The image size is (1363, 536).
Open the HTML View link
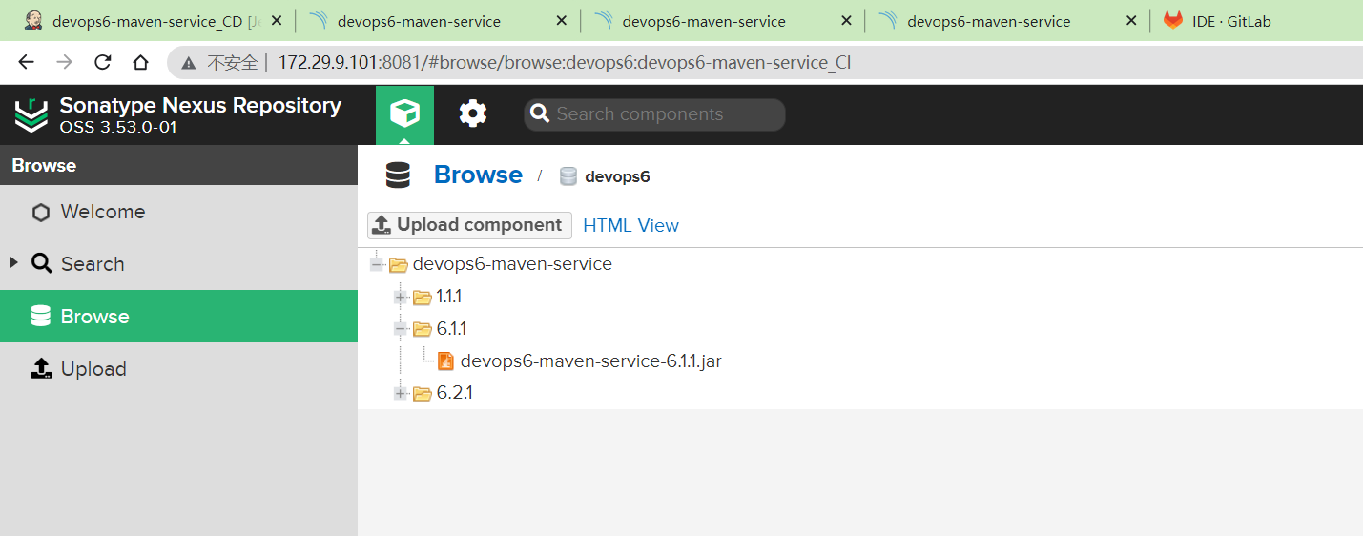point(630,226)
